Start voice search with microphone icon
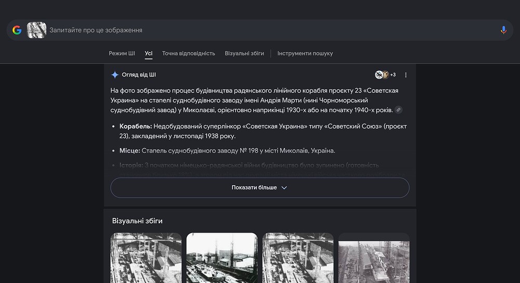The height and width of the screenshot is (283, 520). (503, 30)
